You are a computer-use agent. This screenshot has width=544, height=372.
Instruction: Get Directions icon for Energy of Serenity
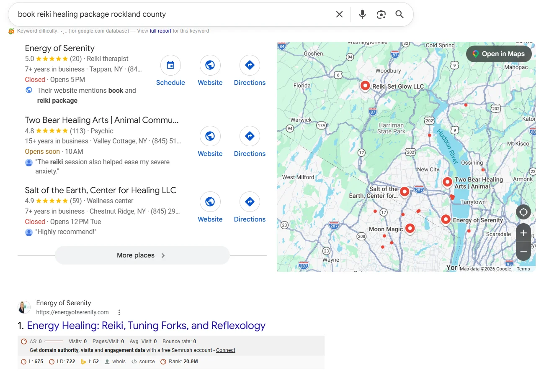[250, 65]
